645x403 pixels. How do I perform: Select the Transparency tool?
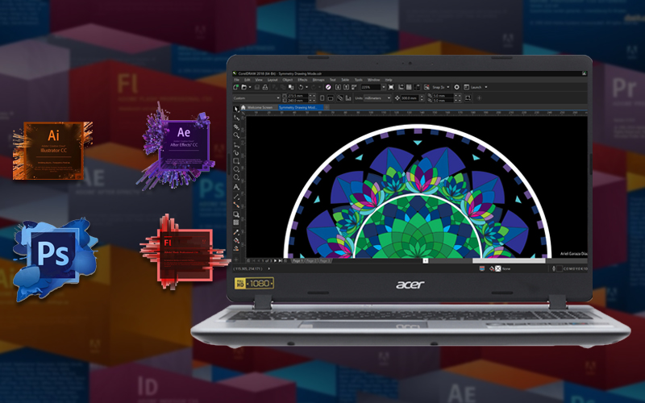pos(236,222)
